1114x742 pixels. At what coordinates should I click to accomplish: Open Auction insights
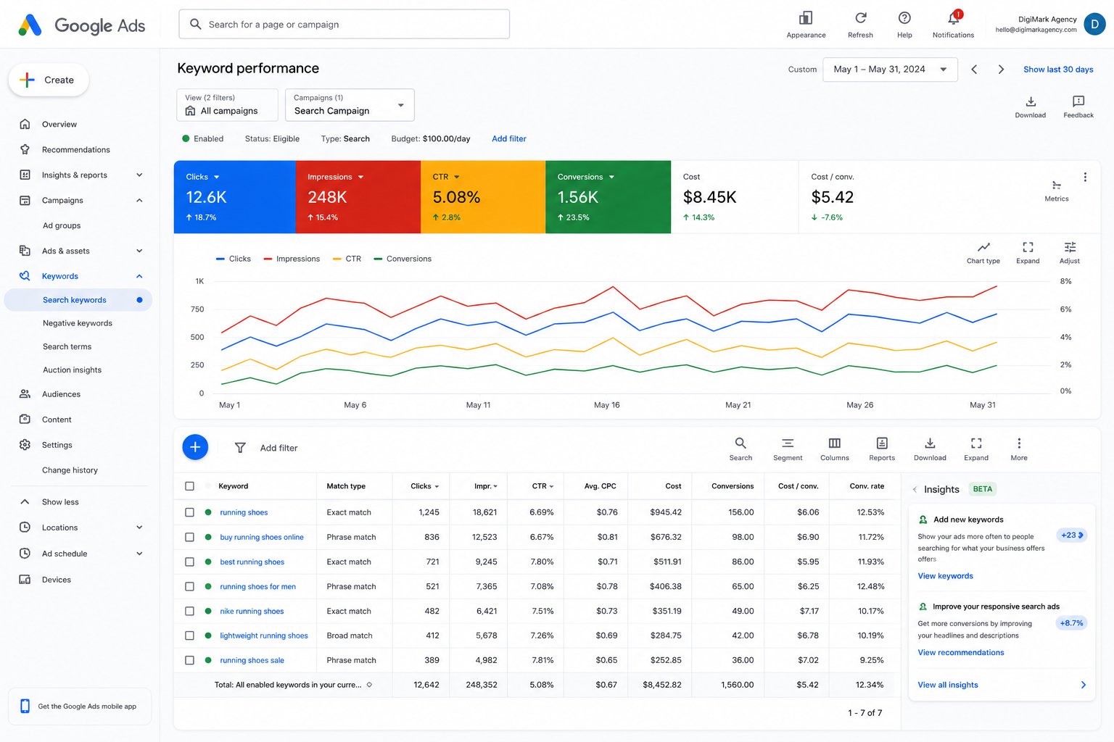point(72,370)
